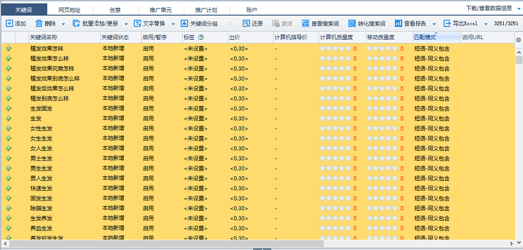Click the horizontal scrollbar thumb
523x250 pixels.
[167, 243]
